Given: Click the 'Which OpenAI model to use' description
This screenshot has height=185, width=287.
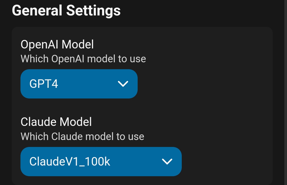Looking at the screenshot, I should pyautogui.click(x=83, y=59).
